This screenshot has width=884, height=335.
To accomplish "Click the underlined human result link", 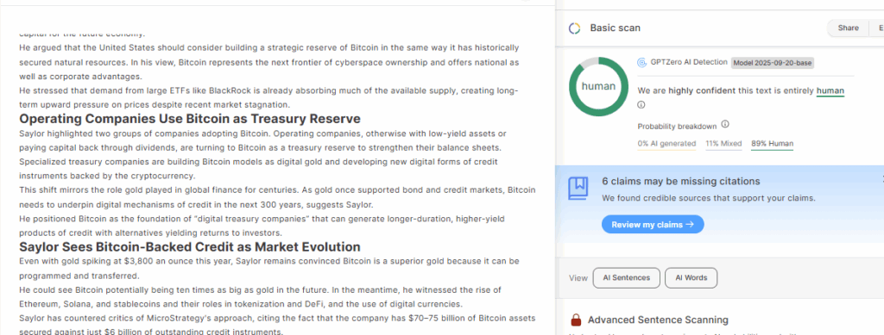I will pos(830,90).
